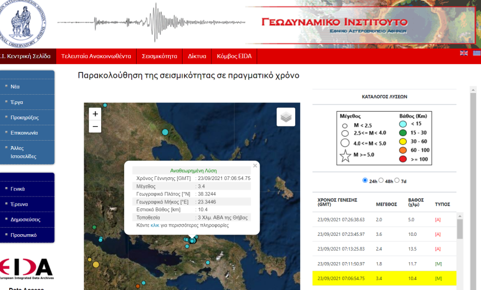This screenshot has width=481, height=290.
Task: Click the National Observatory of Athens logo
Action: 22,23
